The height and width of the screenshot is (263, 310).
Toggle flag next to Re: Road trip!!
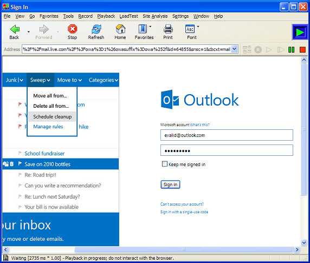point(20,174)
